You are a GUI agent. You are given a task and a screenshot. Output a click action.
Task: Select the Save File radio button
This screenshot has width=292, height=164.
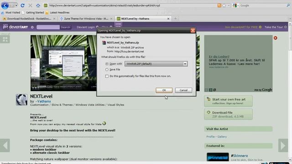click(x=107, y=70)
